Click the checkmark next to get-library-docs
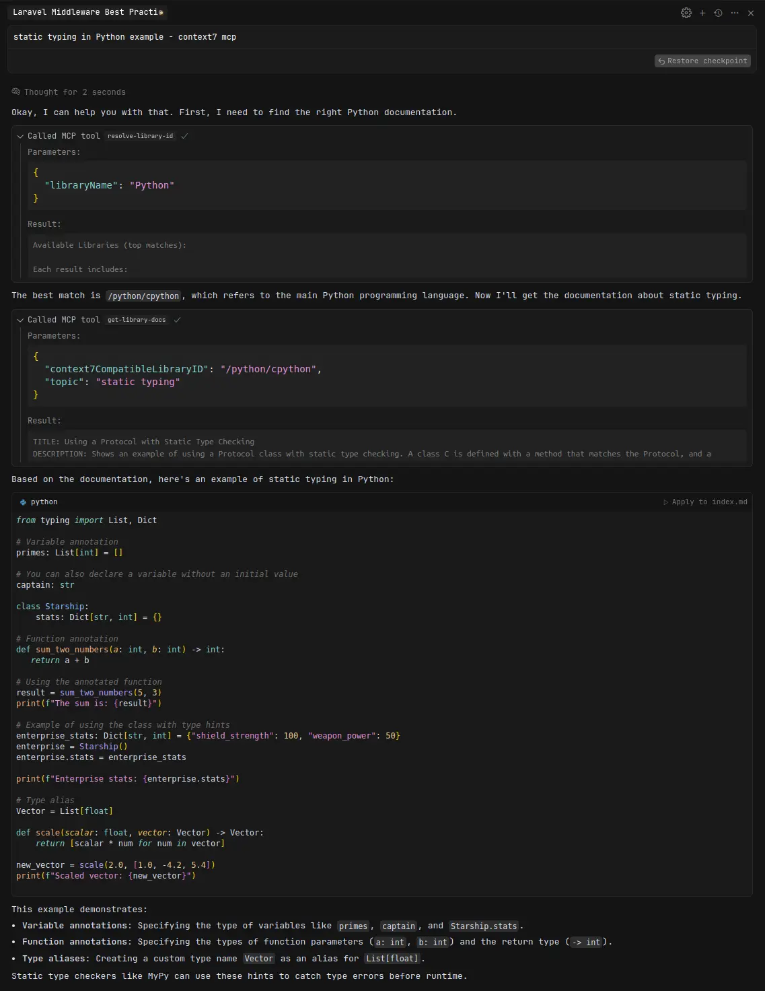Screen dimensions: 765x991 [178, 320]
